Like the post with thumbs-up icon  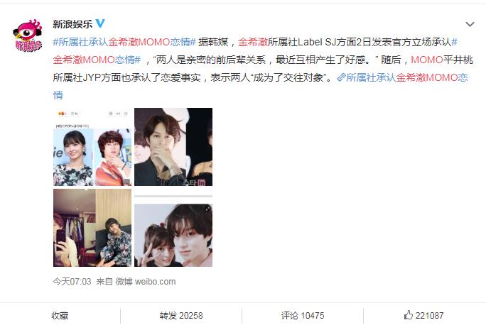(409, 315)
